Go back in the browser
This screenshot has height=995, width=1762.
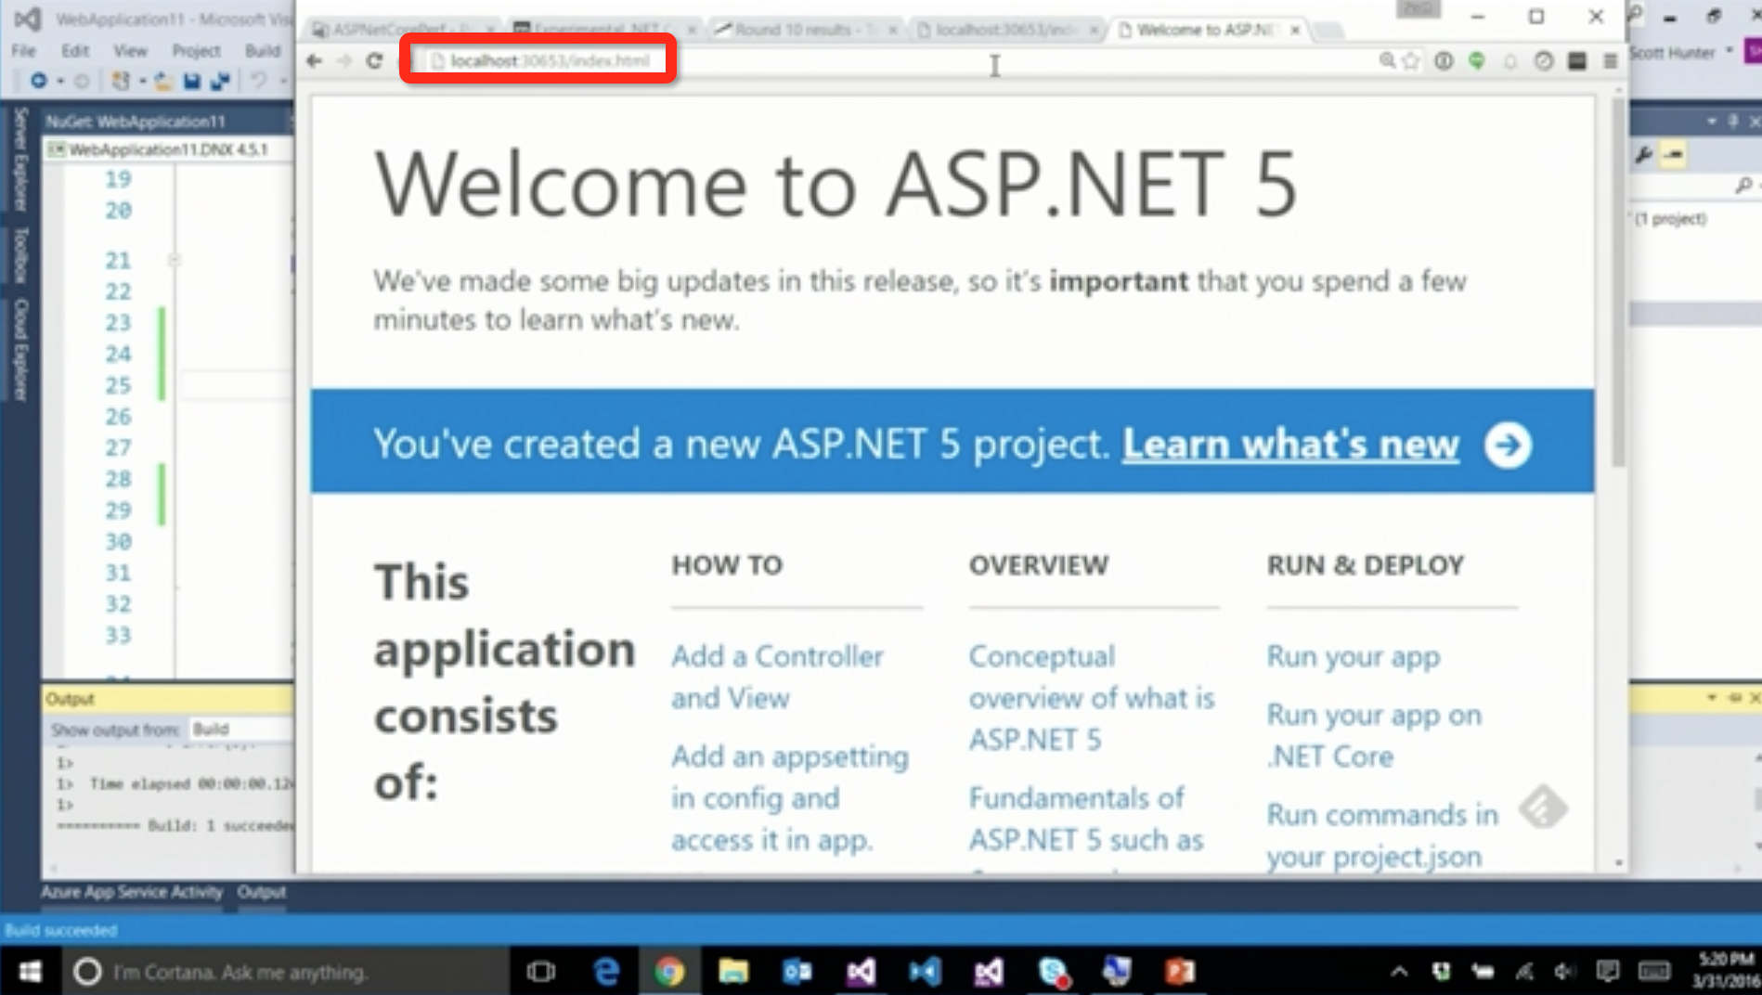tap(315, 60)
